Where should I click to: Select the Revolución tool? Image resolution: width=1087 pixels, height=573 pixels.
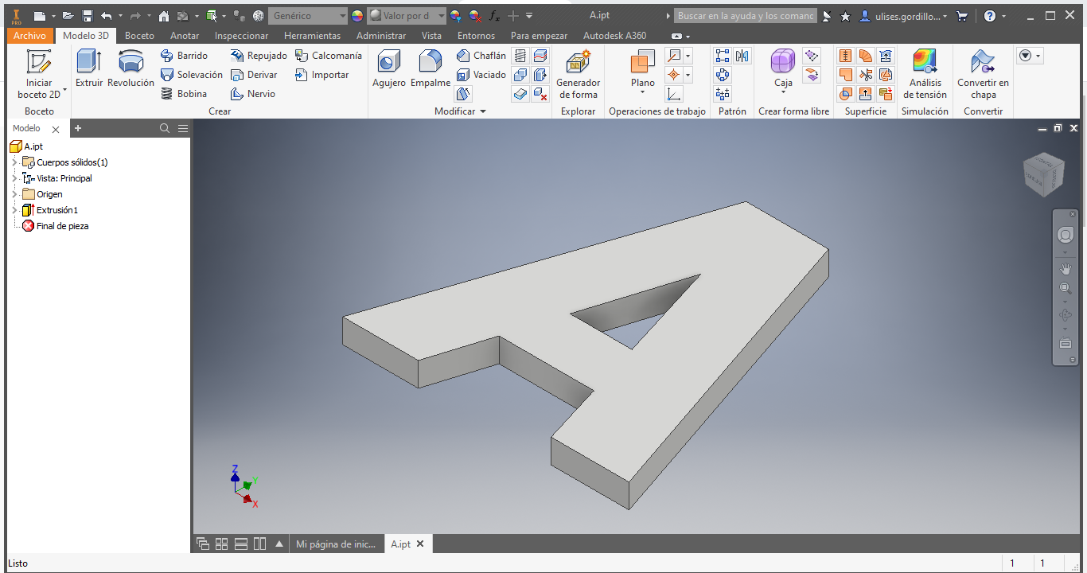[x=131, y=68]
